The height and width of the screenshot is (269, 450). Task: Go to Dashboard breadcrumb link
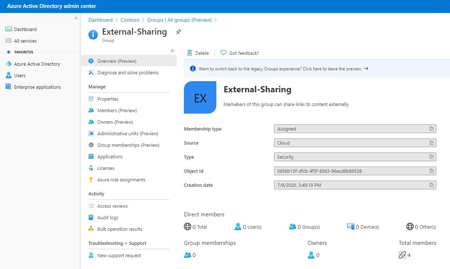[x=101, y=20]
